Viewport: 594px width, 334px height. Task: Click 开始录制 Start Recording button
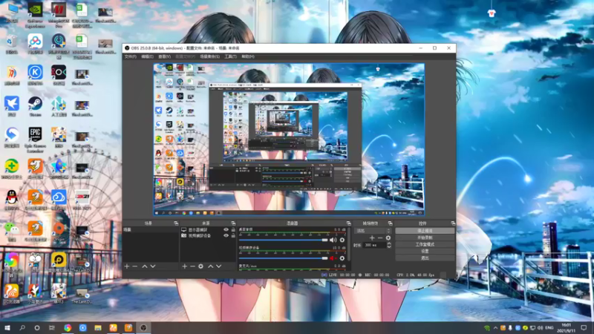click(425, 238)
